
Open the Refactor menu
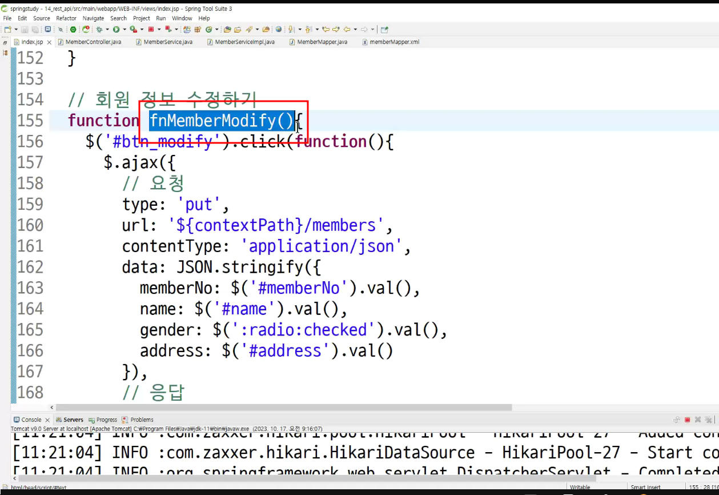(66, 18)
